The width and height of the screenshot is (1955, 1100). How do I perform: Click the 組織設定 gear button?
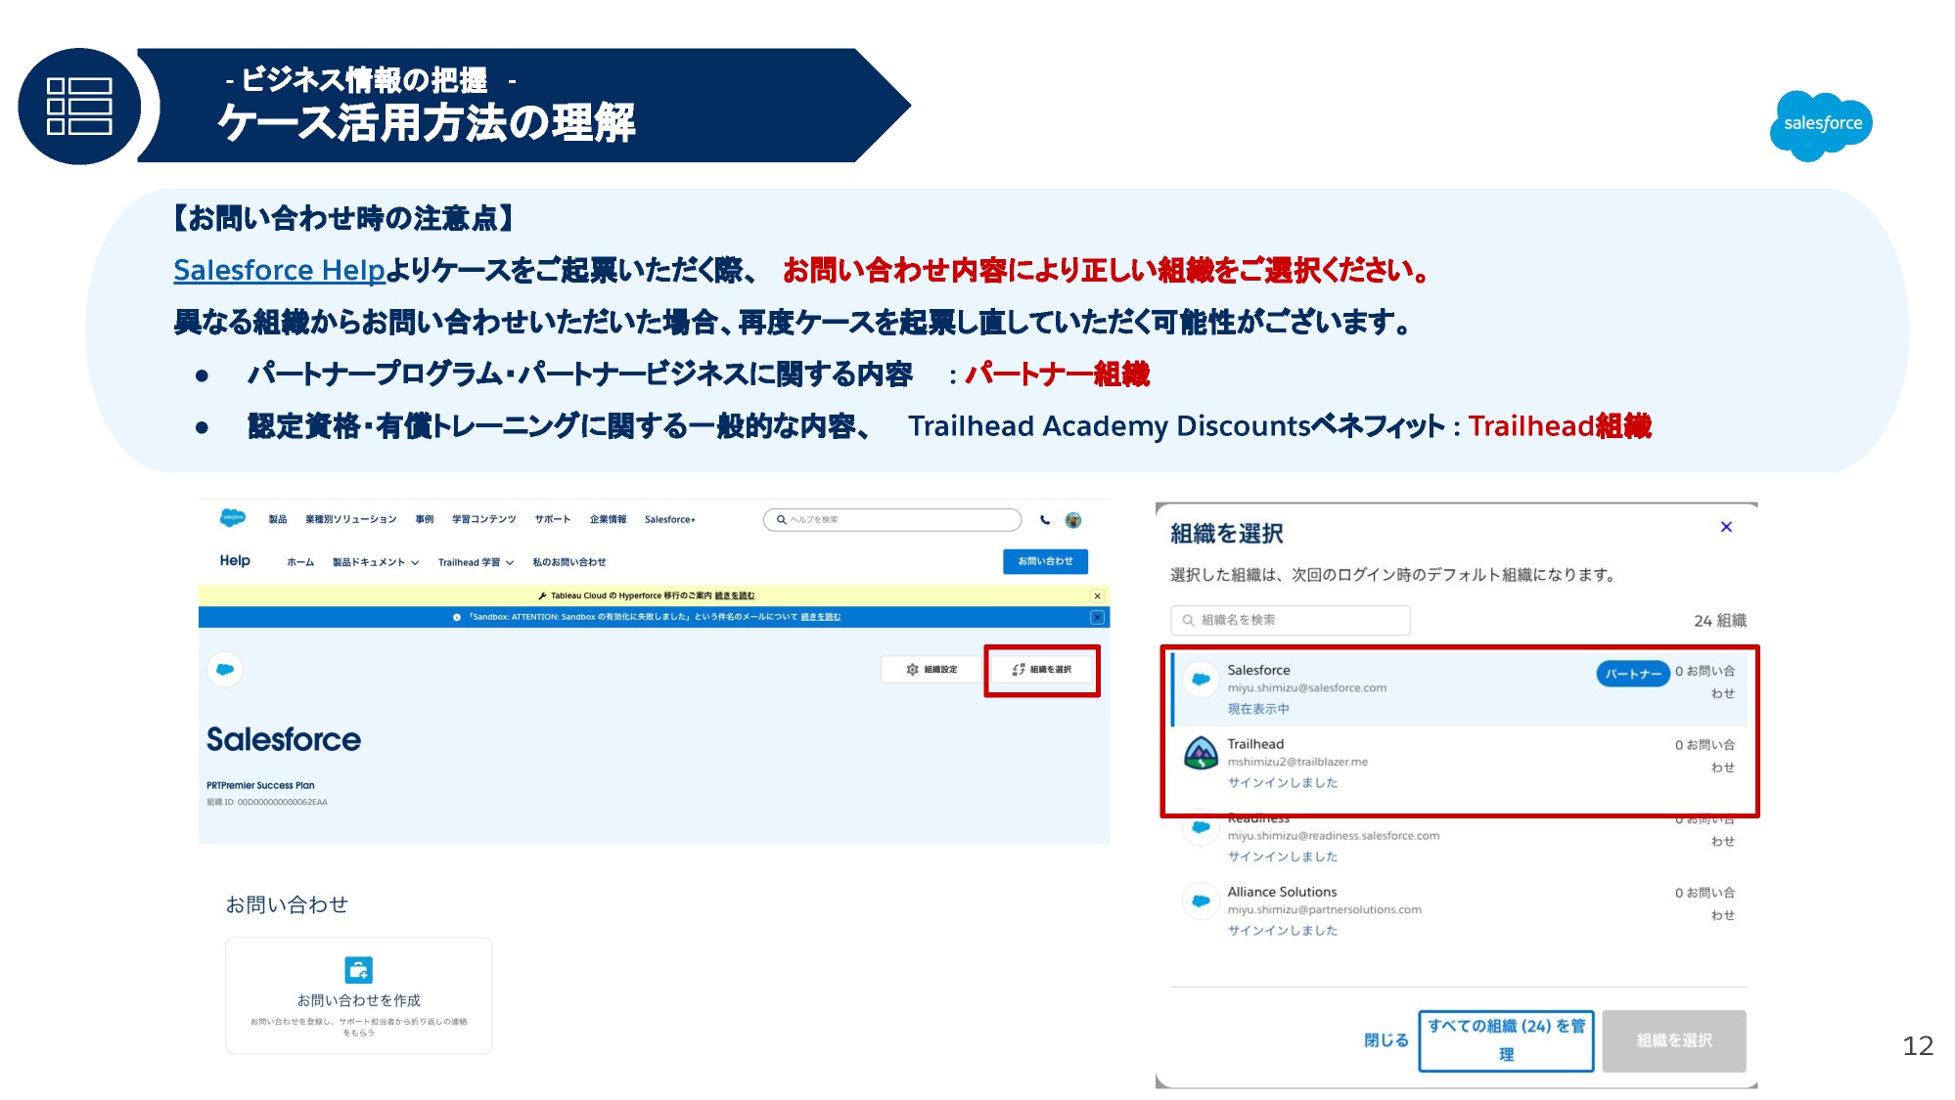coord(932,670)
